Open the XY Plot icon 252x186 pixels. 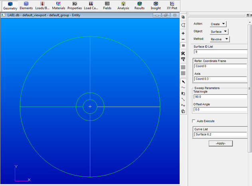point(172,5)
